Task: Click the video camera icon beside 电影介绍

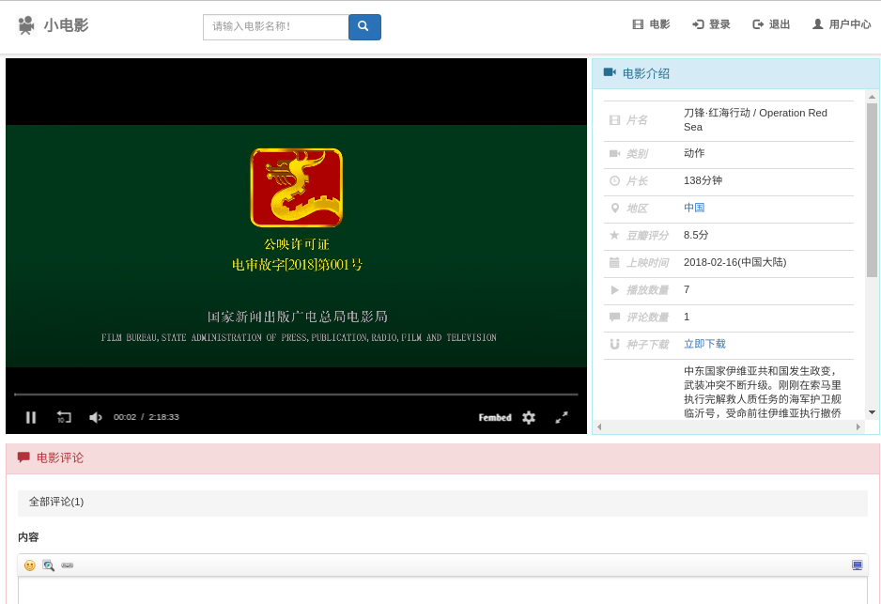Action: click(x=610, y=72)
